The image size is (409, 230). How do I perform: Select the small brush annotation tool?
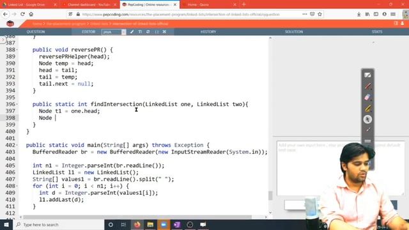pyautogui.click(x=367, y=130)
